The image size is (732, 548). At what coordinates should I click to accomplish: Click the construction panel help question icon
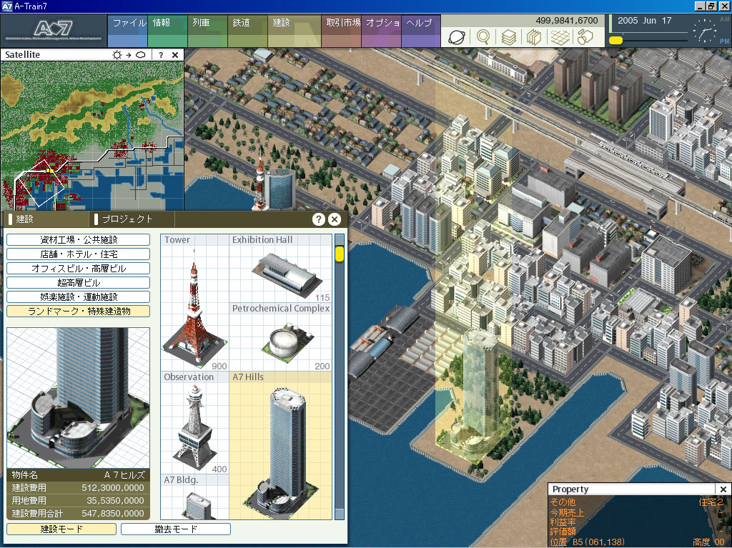coord(319,219)
